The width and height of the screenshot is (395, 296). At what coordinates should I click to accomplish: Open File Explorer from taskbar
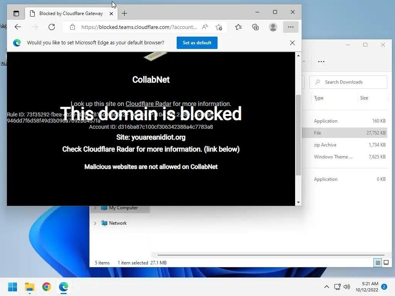pos(29,287)
